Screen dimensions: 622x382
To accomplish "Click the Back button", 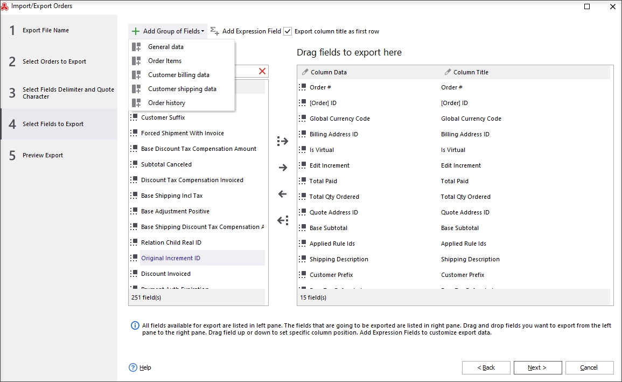I will click(x=486, y=367).
